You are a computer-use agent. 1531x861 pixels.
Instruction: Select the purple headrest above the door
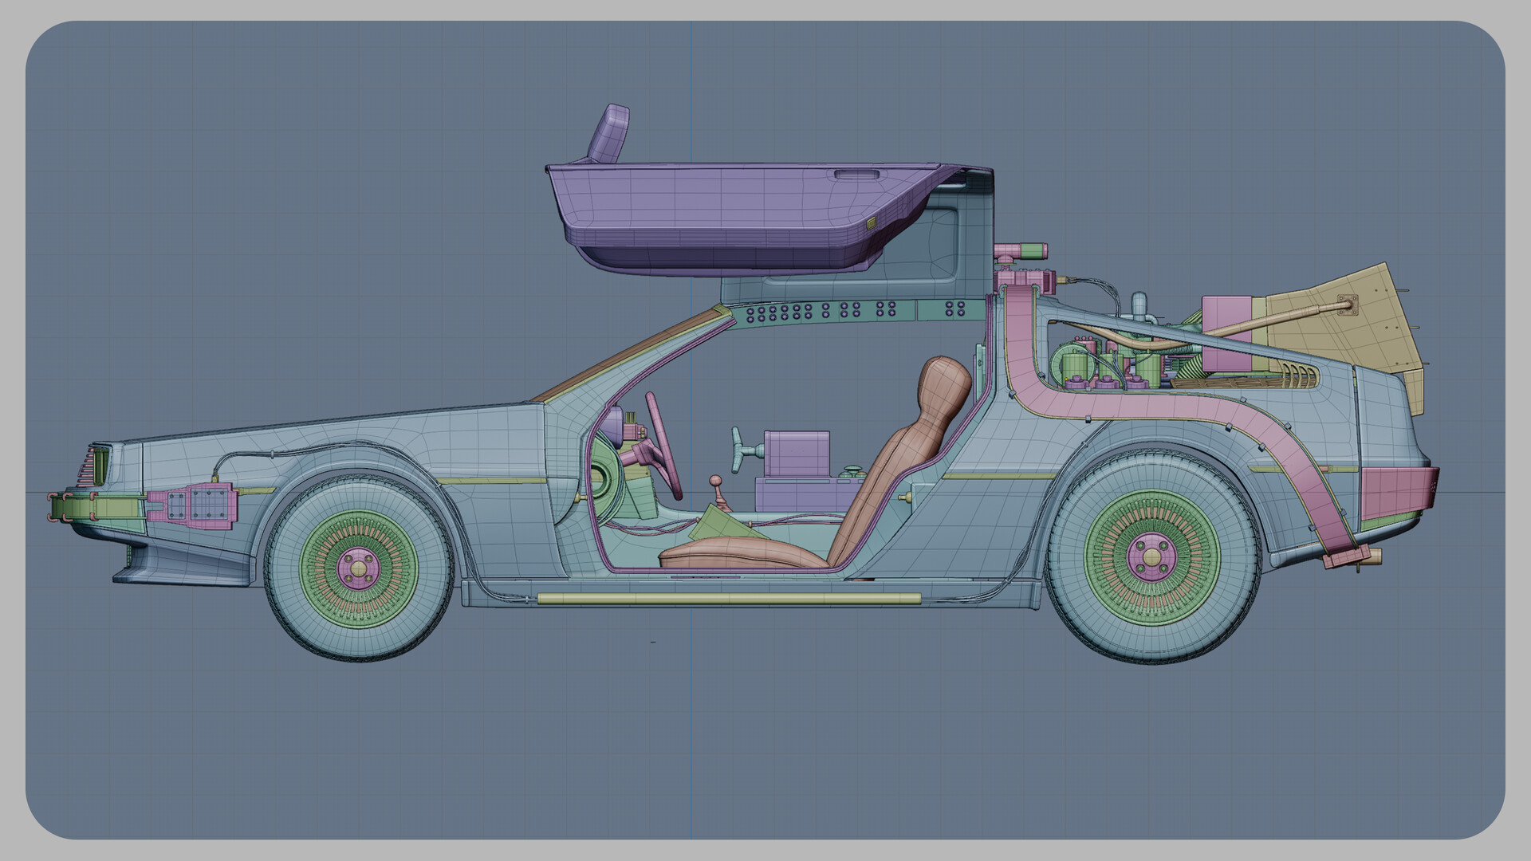coord(610,132)
